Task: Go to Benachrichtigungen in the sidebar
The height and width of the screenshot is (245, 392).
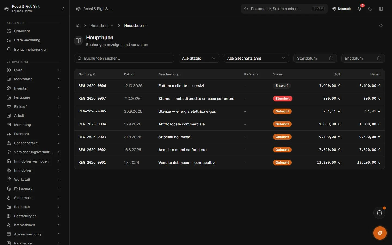Action: pos(33,49)
